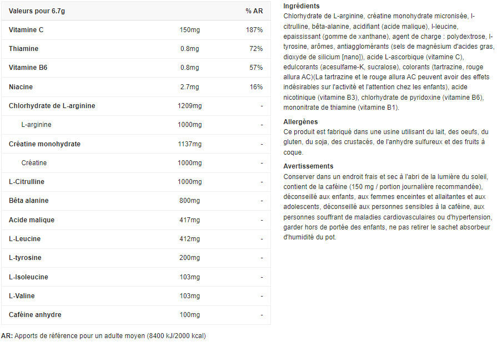Click the Vitamine C row label
Viewport: 497px width, 342px height.
(26, 29)
